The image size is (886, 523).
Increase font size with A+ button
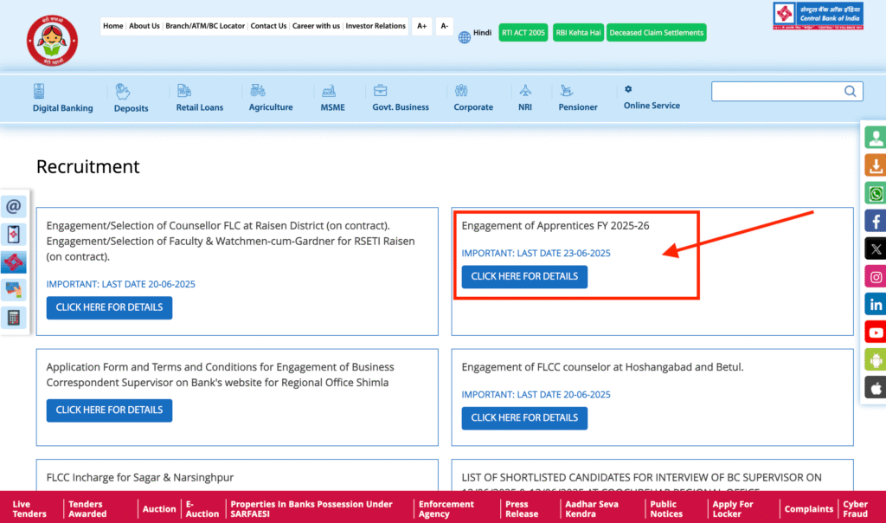coord(421,26)
